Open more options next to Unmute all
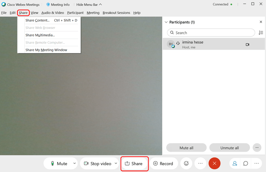The image size is (266, 172). click(257, 147)
